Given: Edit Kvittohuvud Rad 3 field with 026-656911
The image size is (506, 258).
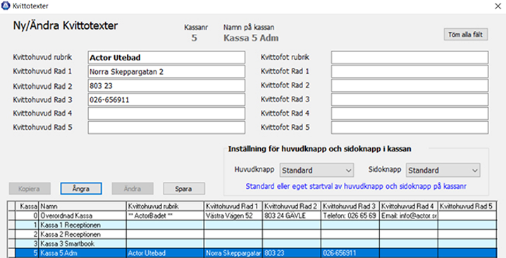Looking at the screenshot, I should (166, 100).
